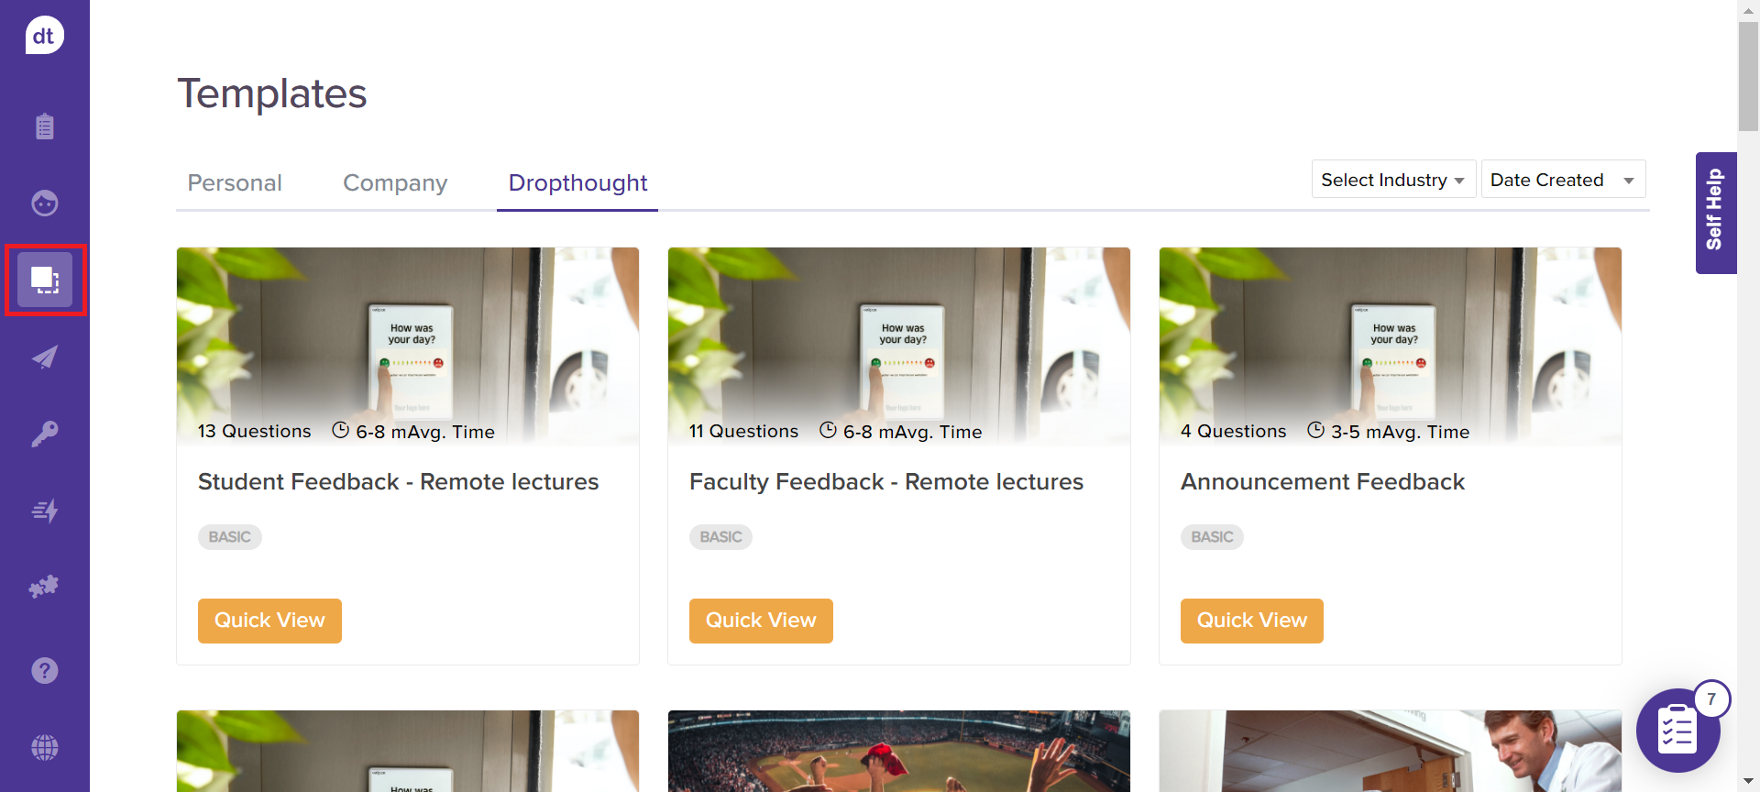Open the clipboard surveys sidebar icon
1760x792 pixels.
[44, 126]
